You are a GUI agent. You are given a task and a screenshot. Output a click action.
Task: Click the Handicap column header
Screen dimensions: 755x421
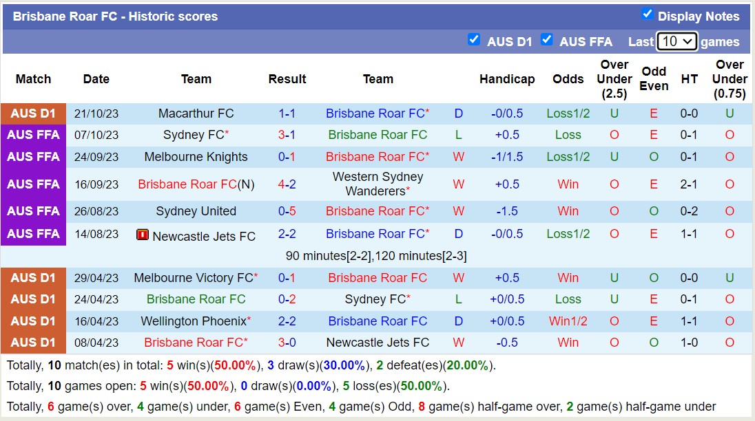(507, 79)
